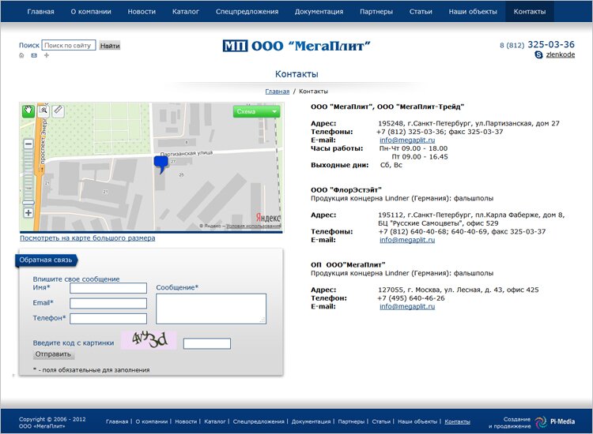Image resolution: width=593 pixels, height=434 pixels.
Task: Click the Pi-Media logo in footer
Action: (x=556, y=422)
